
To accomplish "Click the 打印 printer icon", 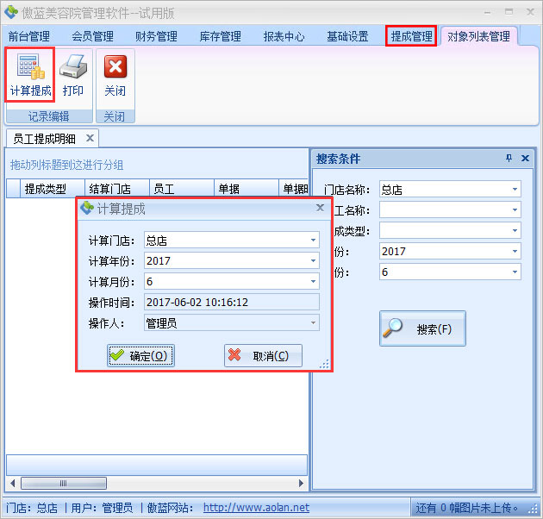I will [x=73, y=66].
